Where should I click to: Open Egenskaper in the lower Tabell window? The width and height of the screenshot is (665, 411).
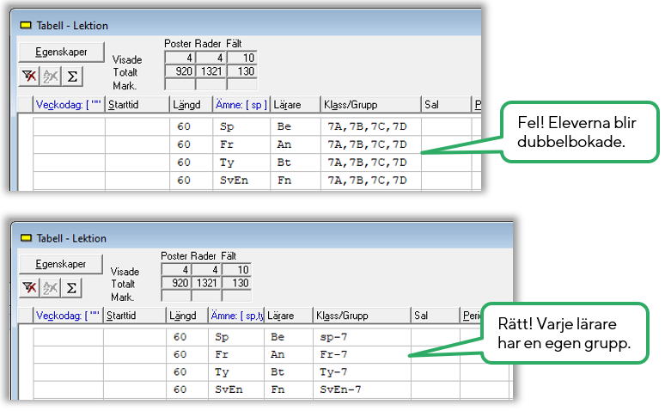(x=60, y=261)
